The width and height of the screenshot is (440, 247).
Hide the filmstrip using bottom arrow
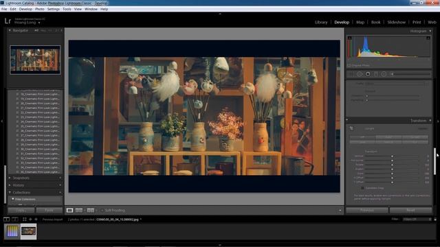coord(220,245)
